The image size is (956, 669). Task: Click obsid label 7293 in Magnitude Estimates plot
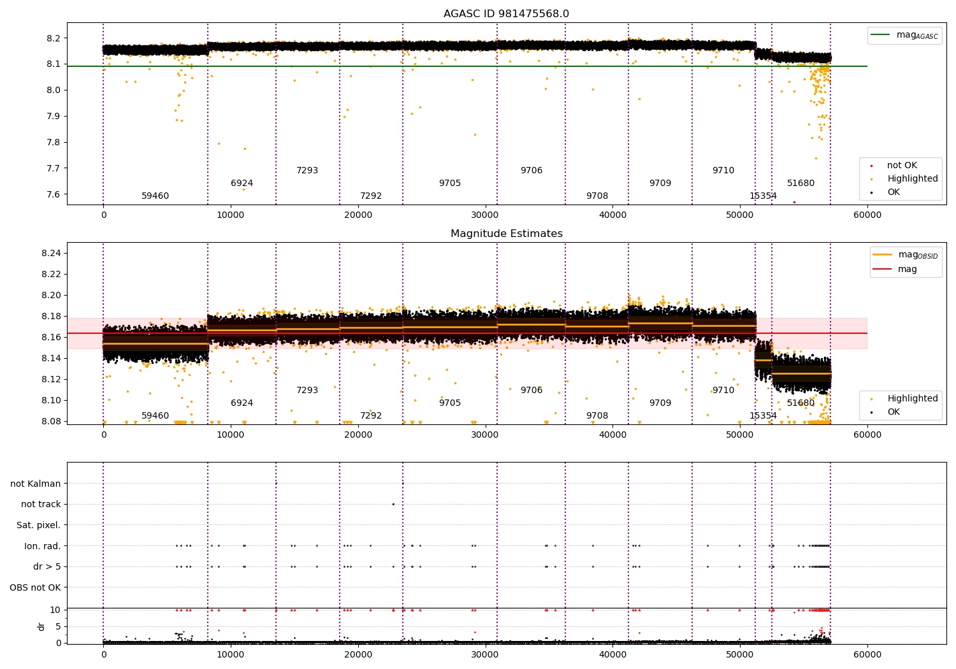tap(307, 391)
